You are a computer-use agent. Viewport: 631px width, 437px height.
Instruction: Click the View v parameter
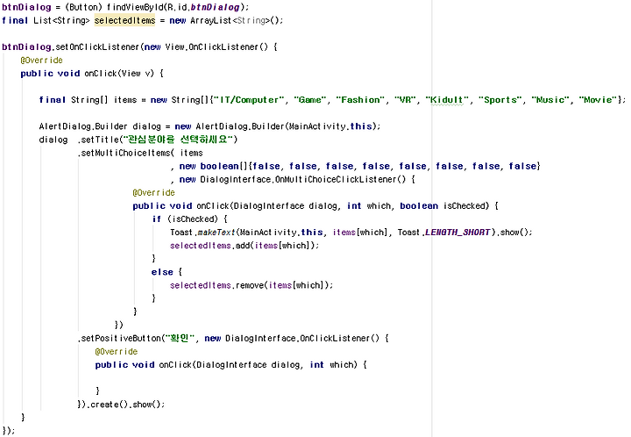138,74
